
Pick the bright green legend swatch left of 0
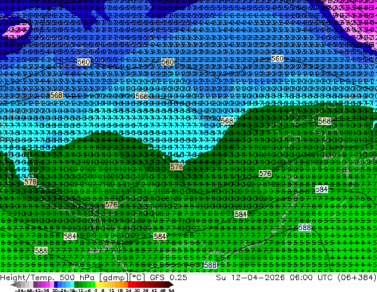click(93, 285)
